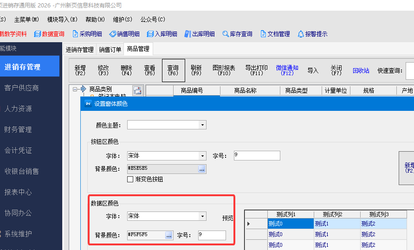Open 报警提示 alarm notifications
The height and width of the screenshot is (250, 414).
coord(312,34)
